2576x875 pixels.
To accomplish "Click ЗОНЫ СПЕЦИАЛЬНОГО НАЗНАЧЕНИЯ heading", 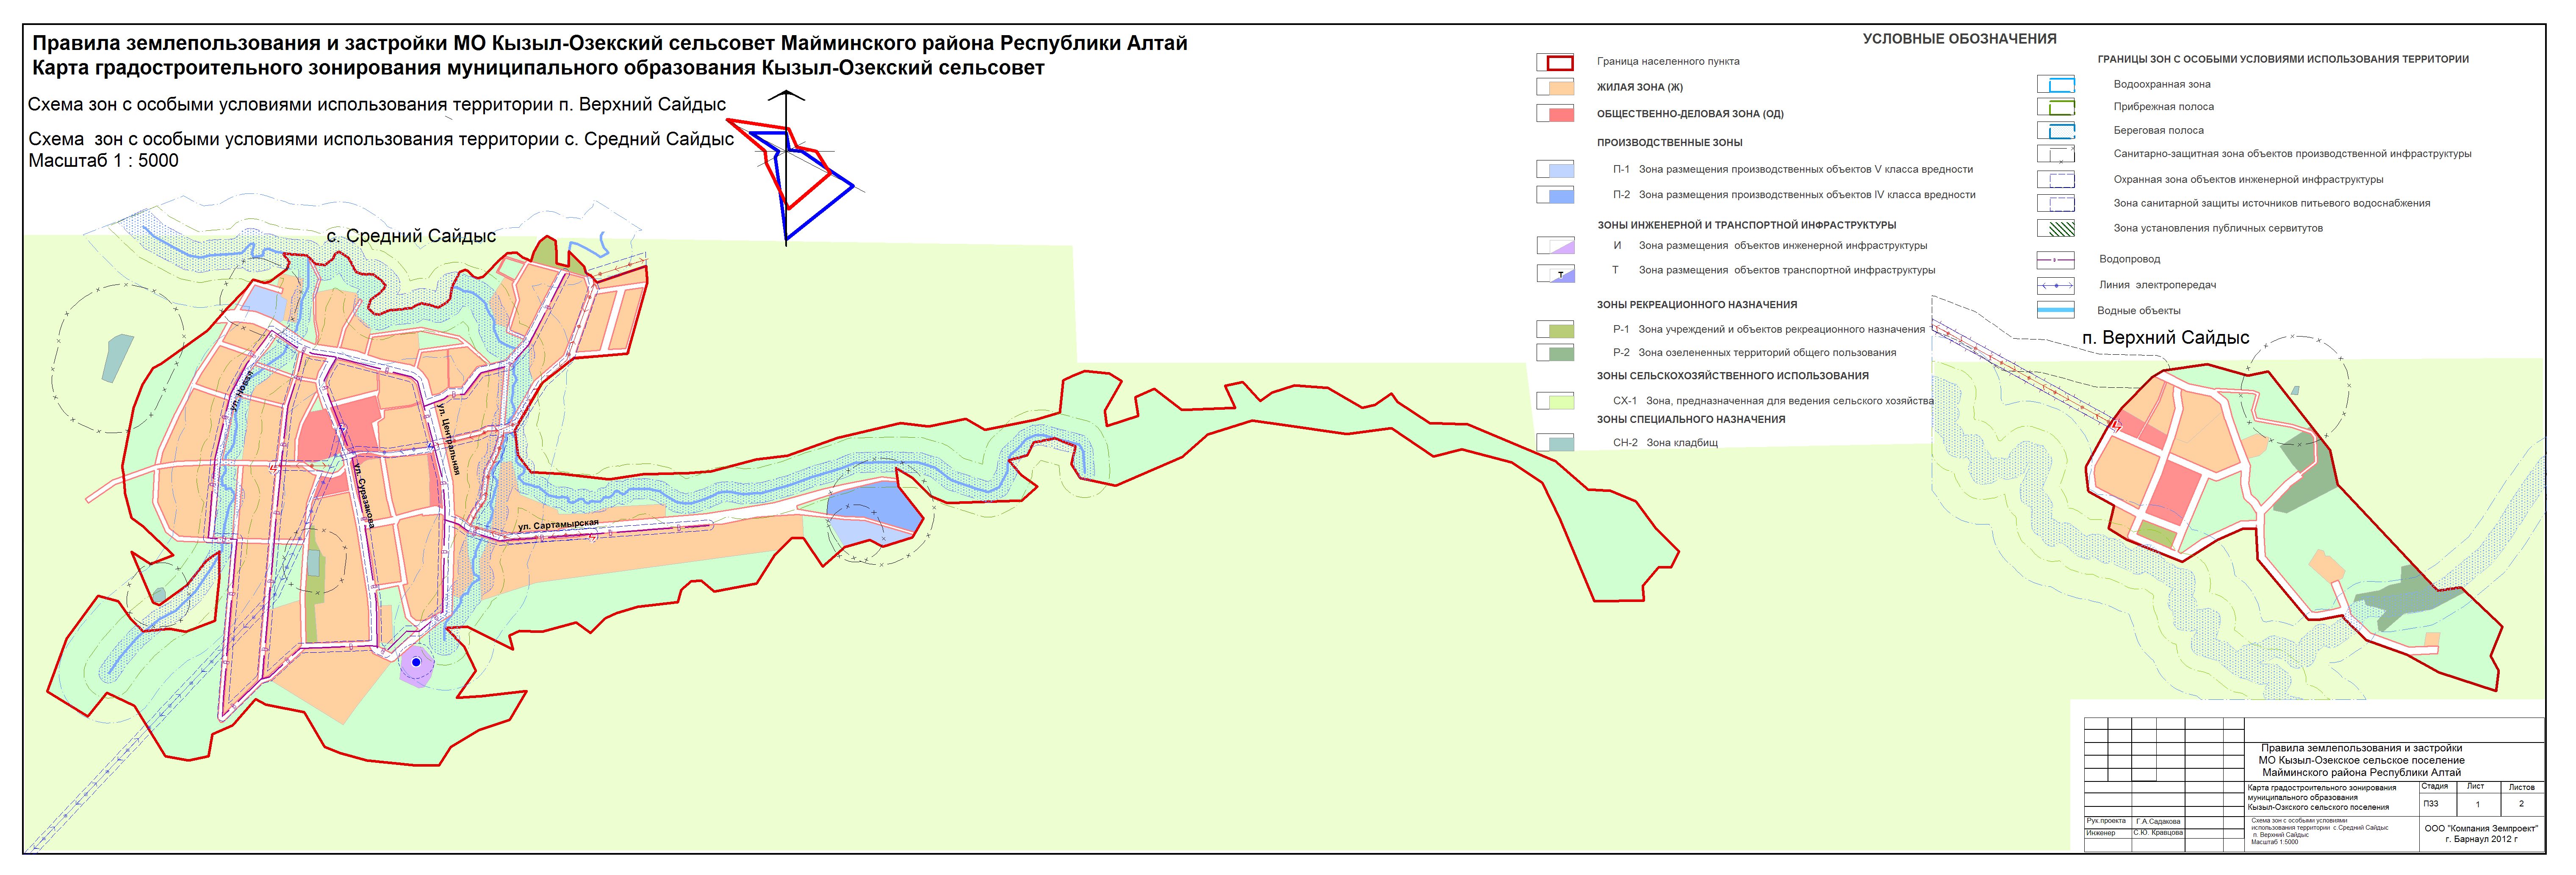I will [1690, 419].
